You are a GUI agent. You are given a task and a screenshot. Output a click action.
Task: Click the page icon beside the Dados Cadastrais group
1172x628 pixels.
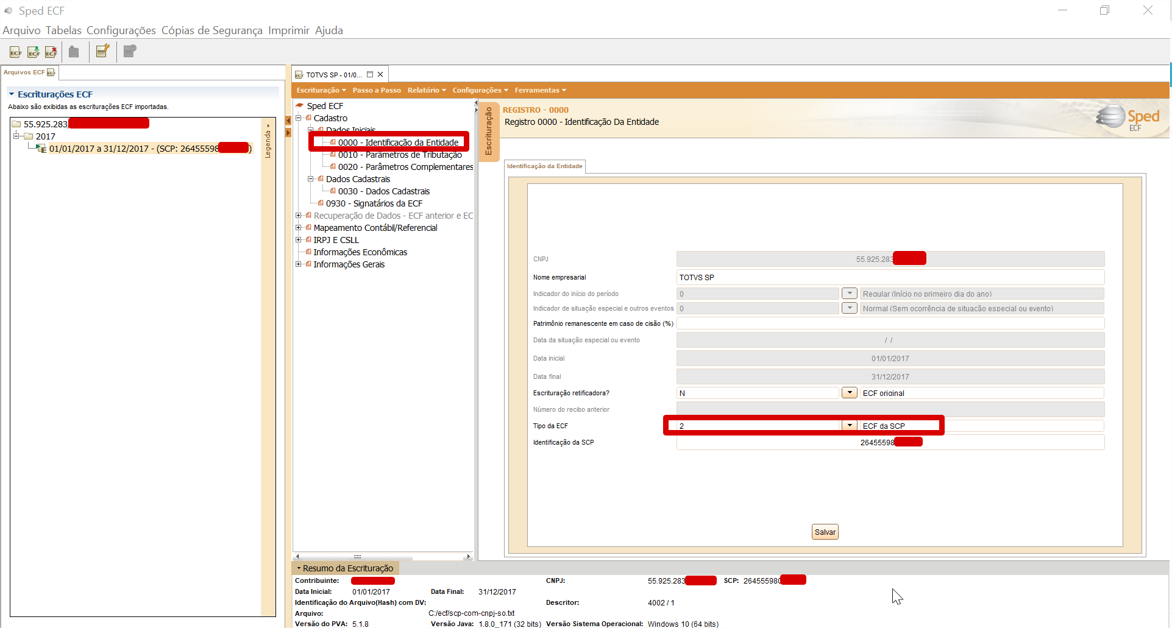[321, 179]
